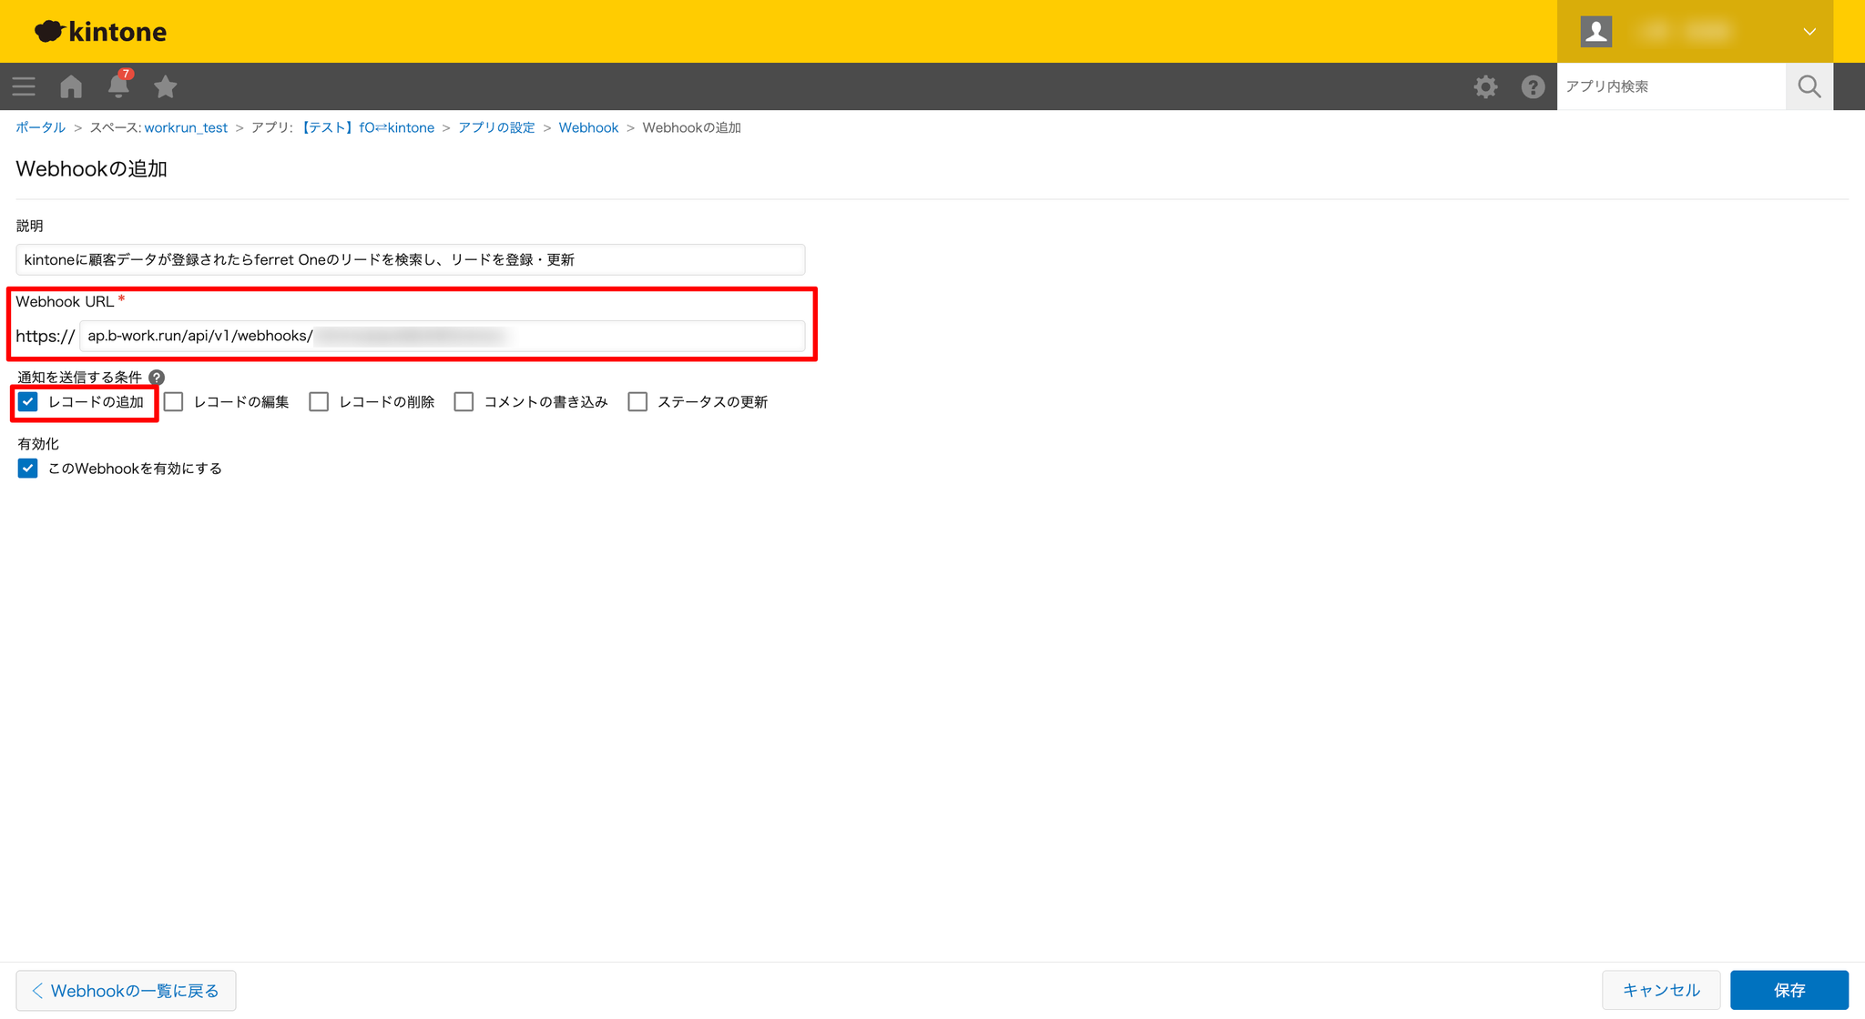Open the hamburger navigation menu
Screen dimensions: 1865x1019
24,86
